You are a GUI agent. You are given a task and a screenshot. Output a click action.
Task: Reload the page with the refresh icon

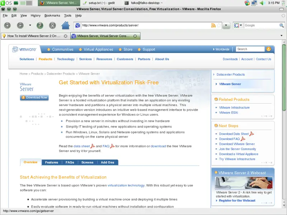(x=40, y=25)
